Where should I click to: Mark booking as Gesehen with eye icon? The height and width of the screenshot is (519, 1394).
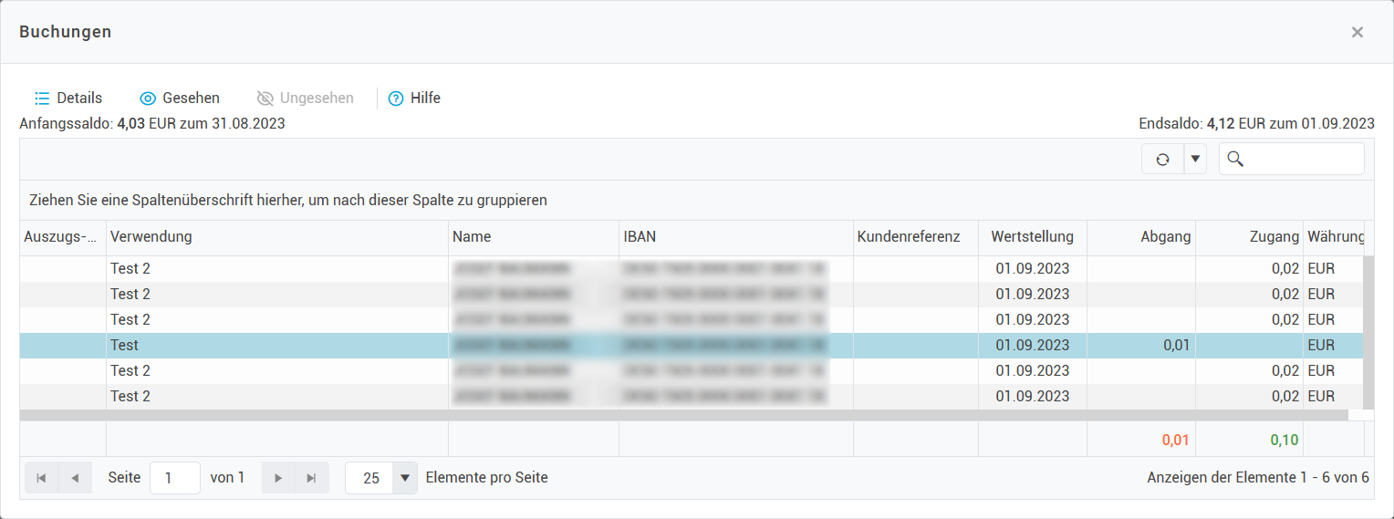pyautogui.click(x=148, y=99)
